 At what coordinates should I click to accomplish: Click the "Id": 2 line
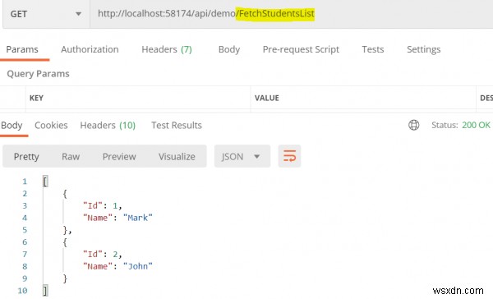(x=102, y=255)
